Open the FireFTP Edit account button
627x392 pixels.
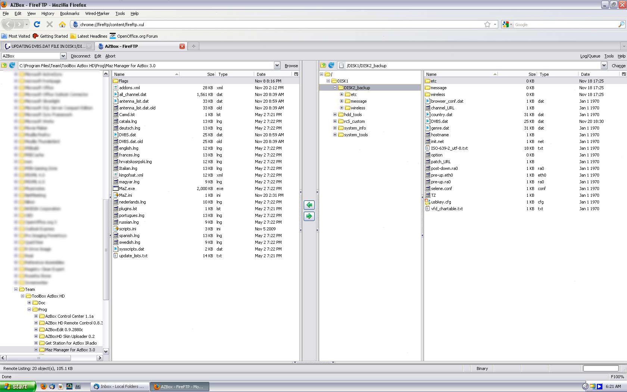(x=98, y=56)
